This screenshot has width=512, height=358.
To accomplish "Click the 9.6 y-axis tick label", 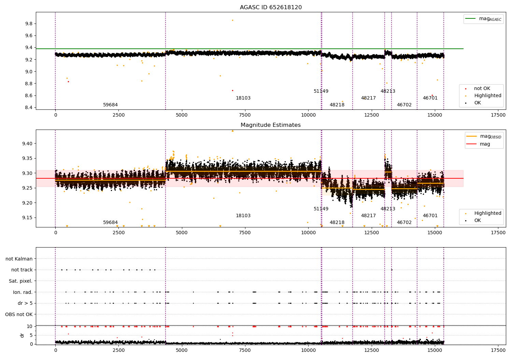I will [x=29, y=36].
